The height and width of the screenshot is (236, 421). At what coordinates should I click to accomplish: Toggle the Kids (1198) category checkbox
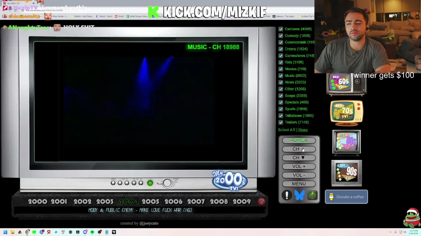point(281,62)
